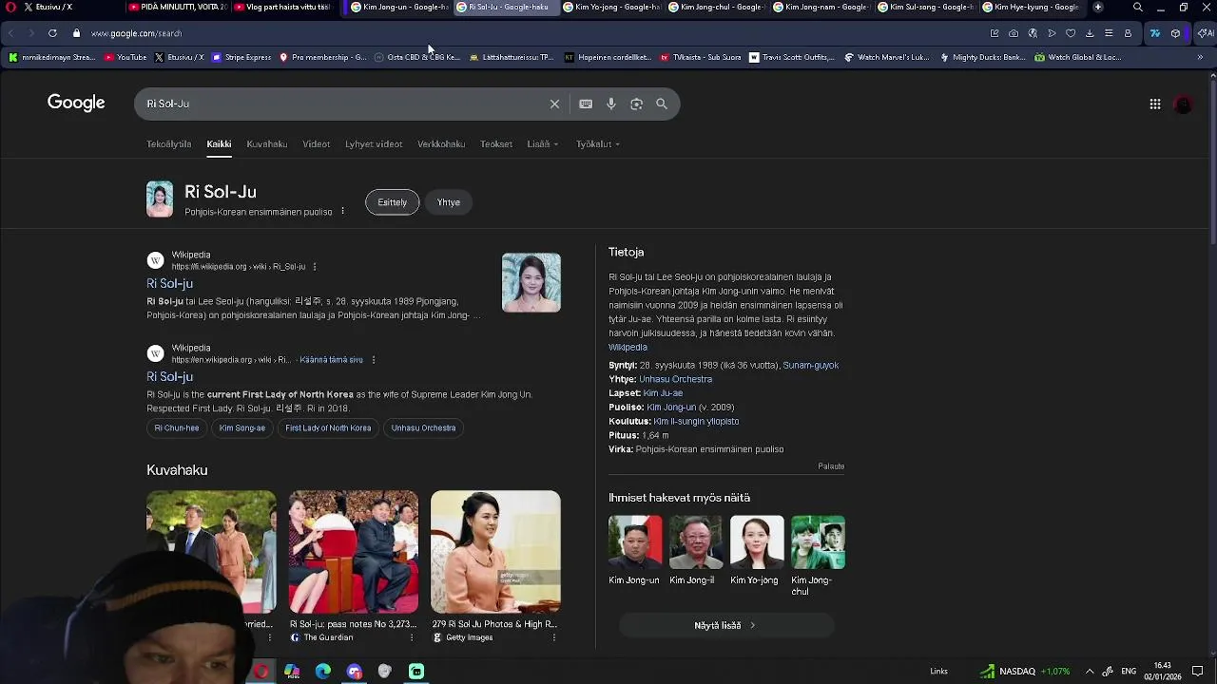This screenshot has width=1217, height=684.
Task: Follow the Kim Il-sungin yliopisto link
Action: 696,422
